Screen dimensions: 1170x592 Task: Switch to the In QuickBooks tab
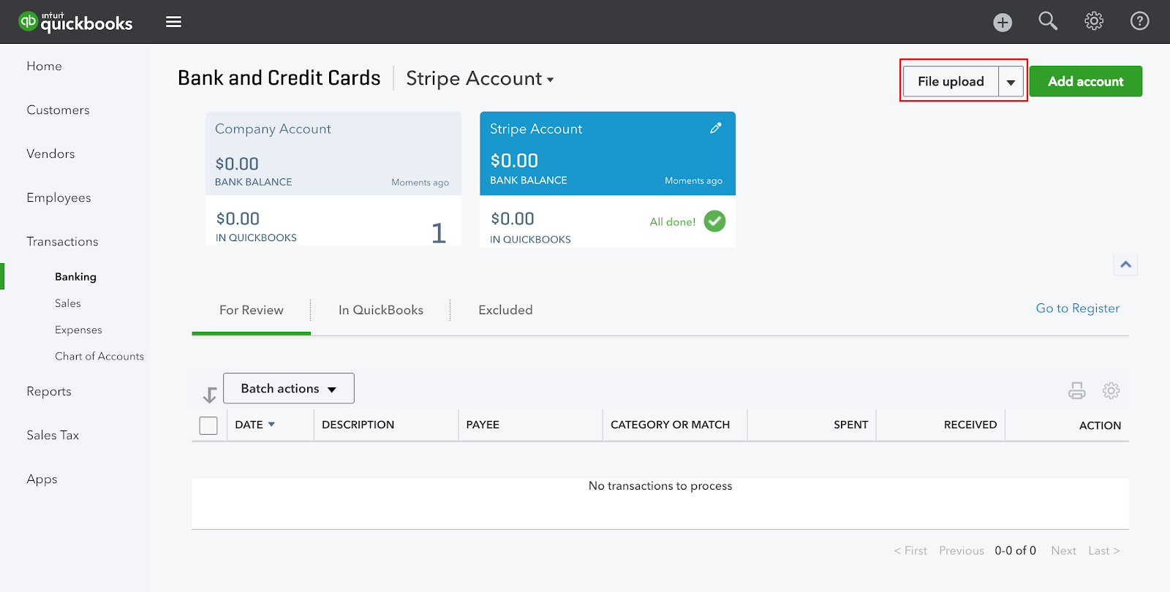coord(381,310)
